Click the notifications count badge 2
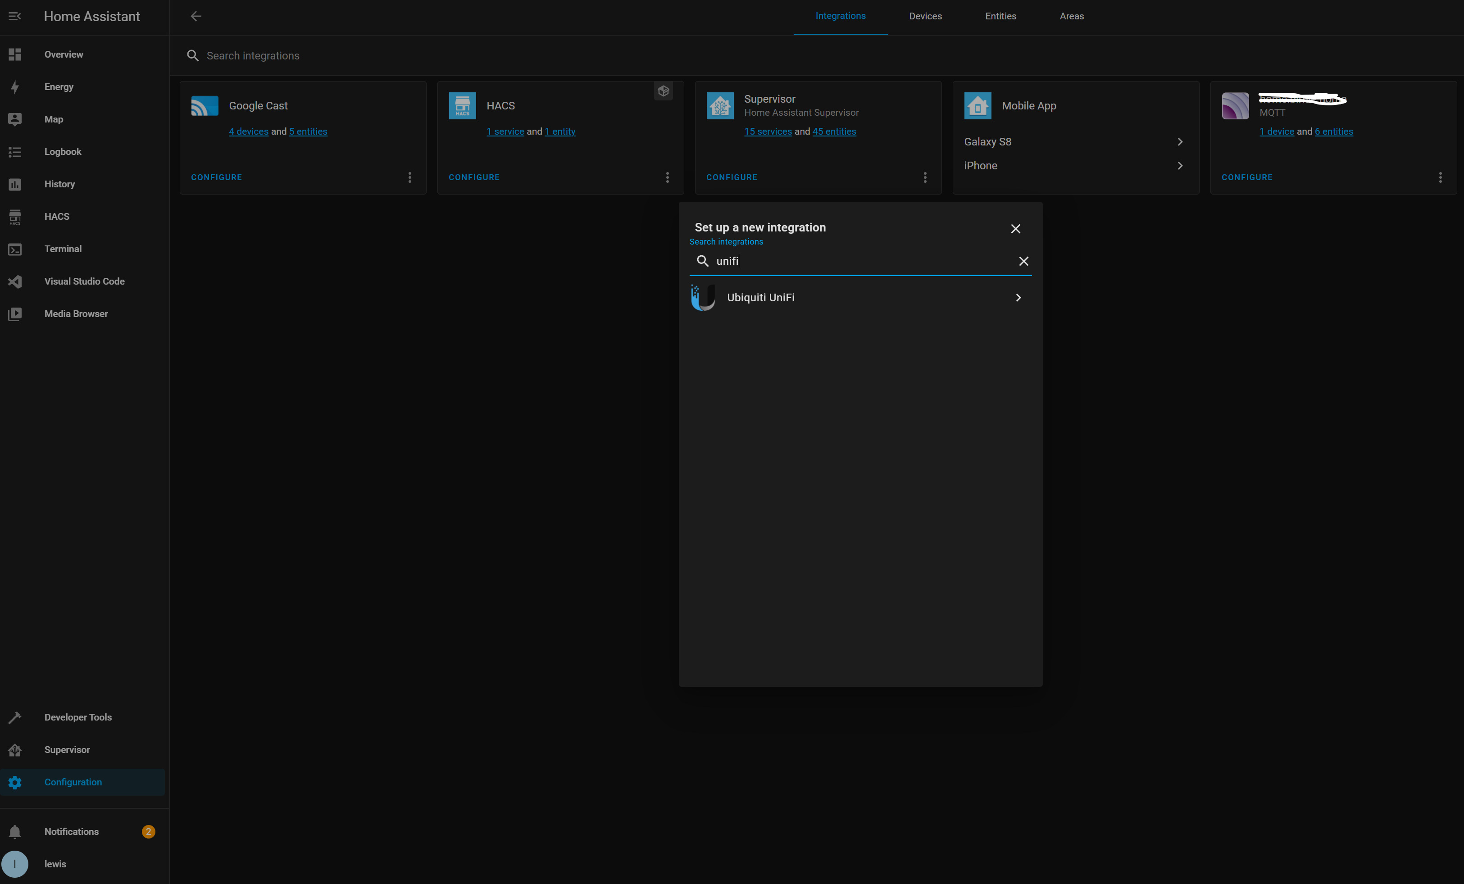This screenshot has height=884, width=1464. pos(149,832)
